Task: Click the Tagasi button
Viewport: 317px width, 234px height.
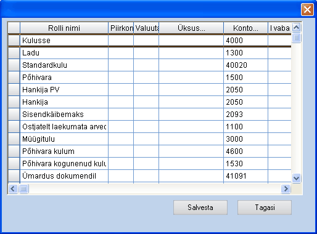Action: click(265, 208)
